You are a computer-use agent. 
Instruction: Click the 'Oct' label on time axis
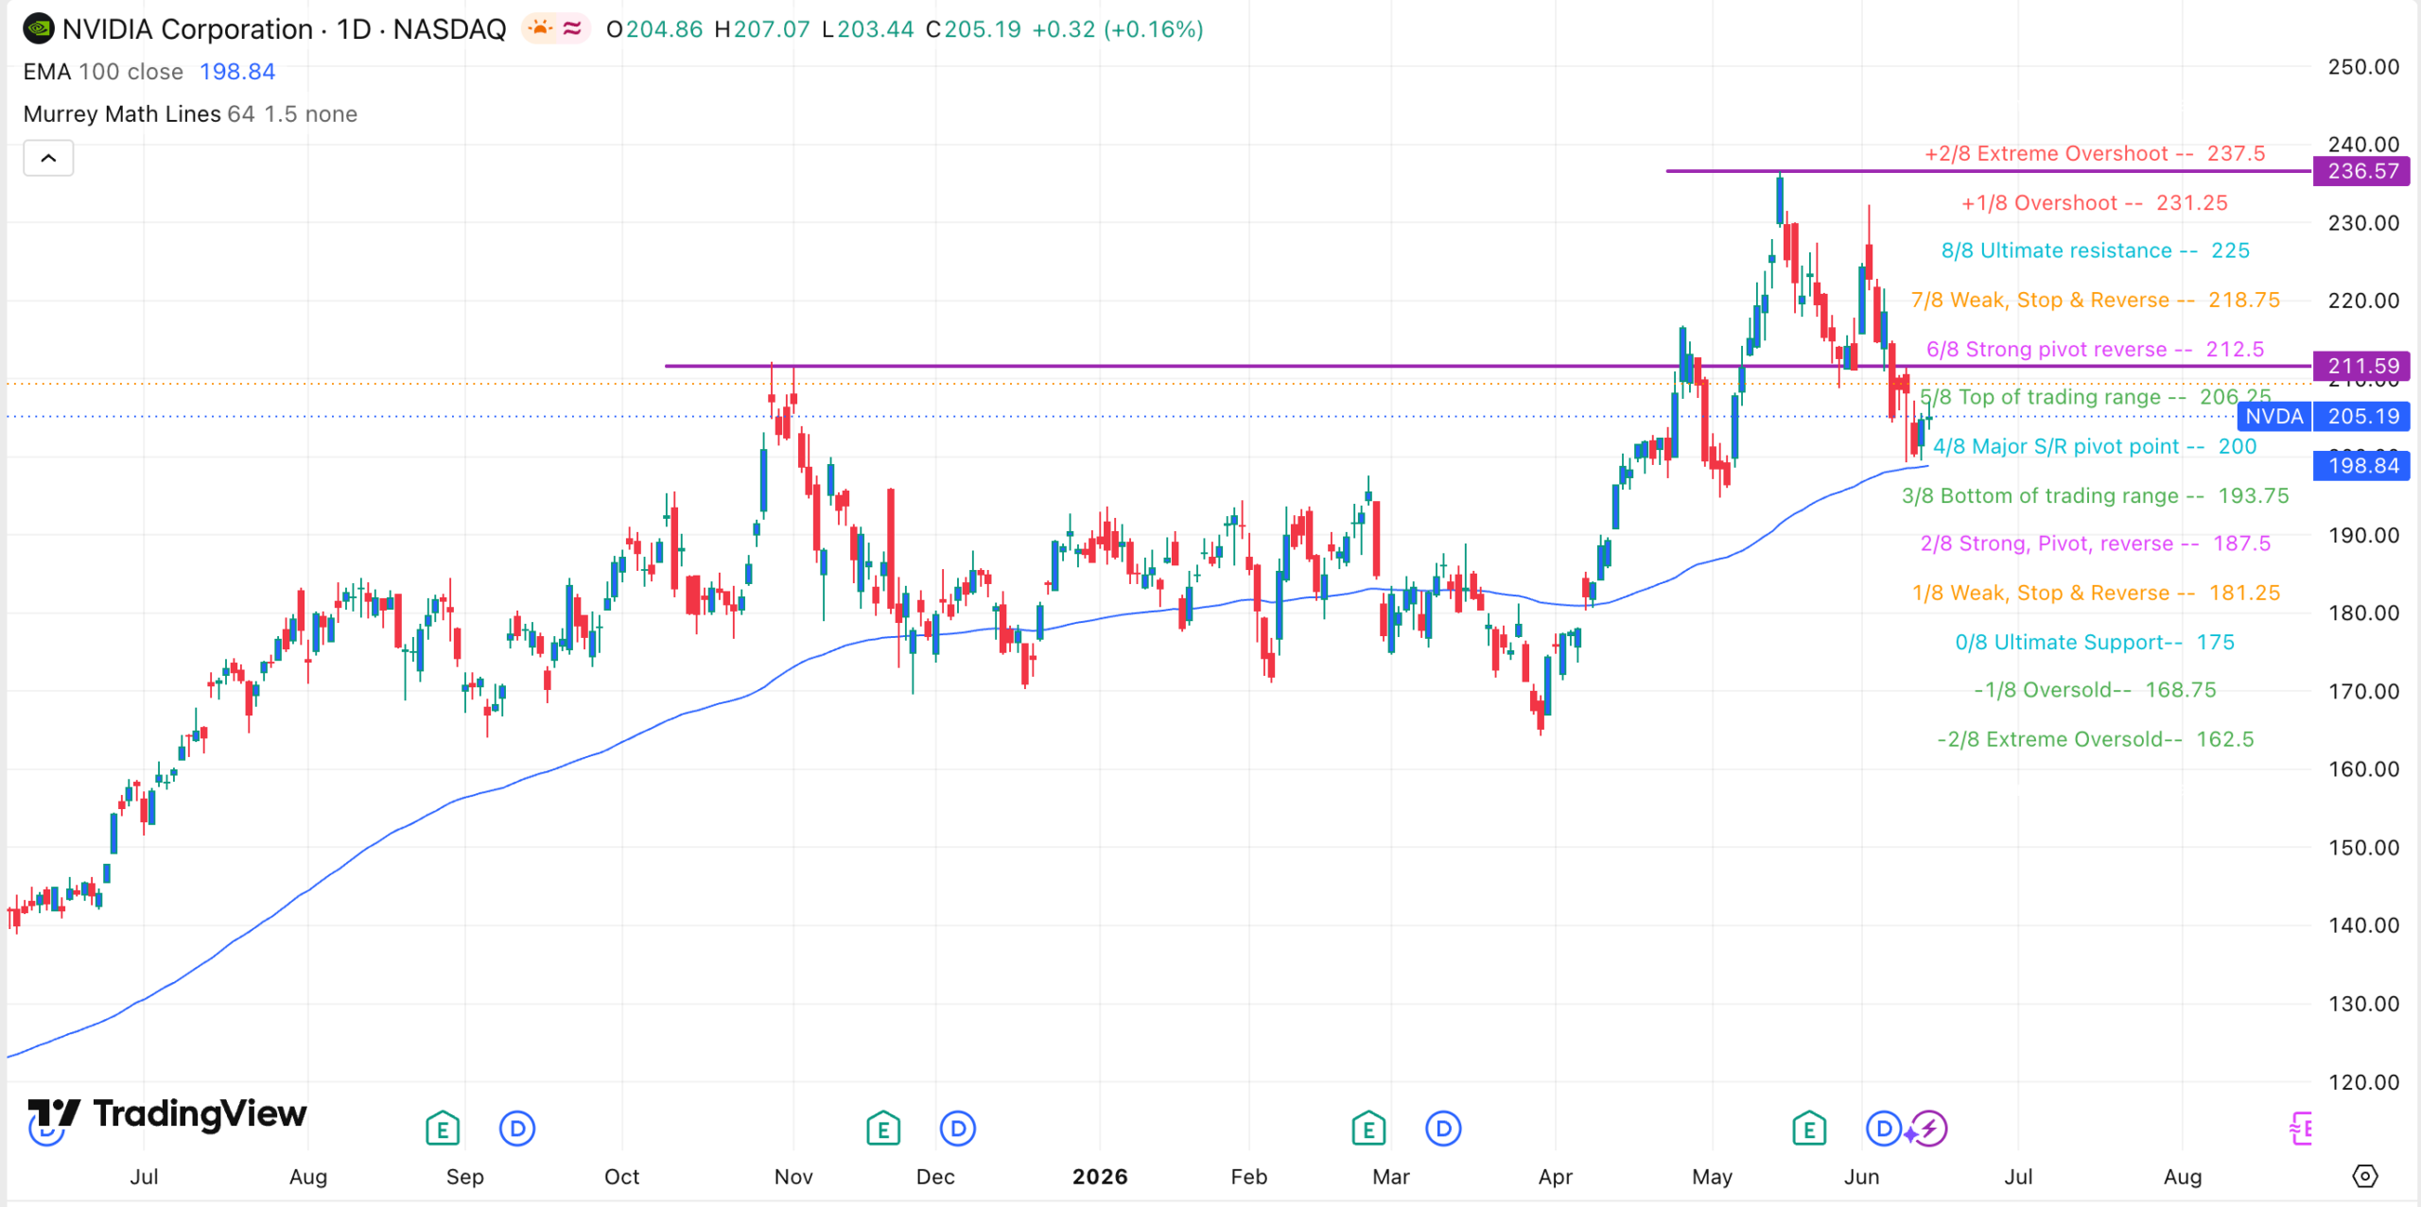click(622, 1177)
